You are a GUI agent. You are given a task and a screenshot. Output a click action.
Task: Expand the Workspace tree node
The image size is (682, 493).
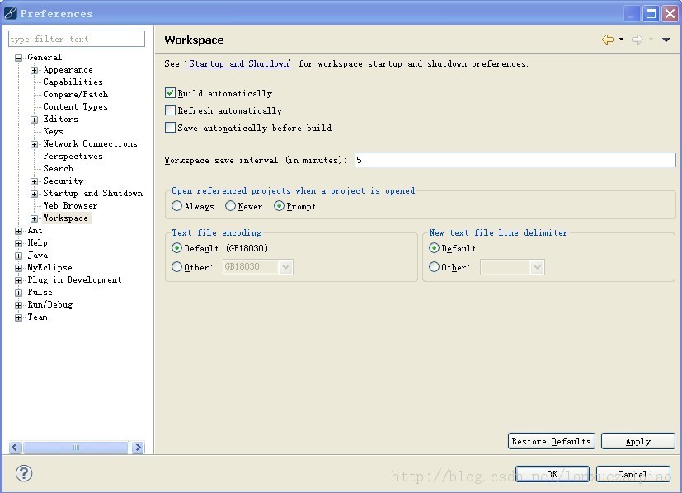click(x=34, y=218)
